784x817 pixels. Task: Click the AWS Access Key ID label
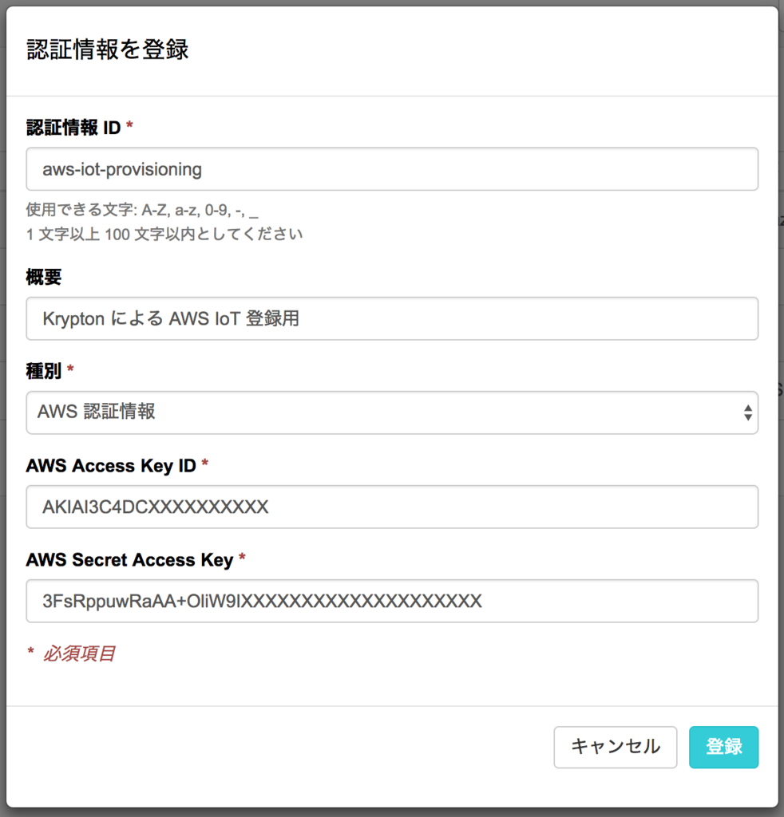(x=110, y=465)
